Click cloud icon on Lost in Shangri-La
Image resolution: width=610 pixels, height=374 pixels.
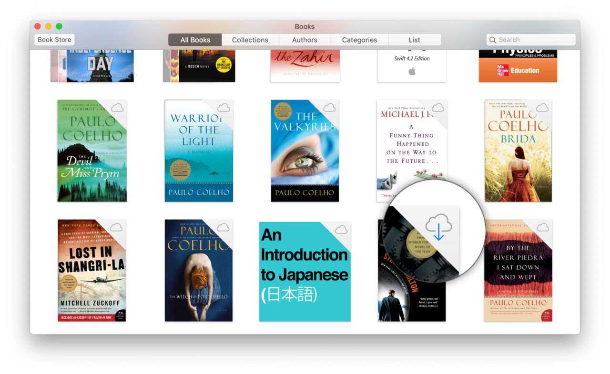(x=117, y=227)
